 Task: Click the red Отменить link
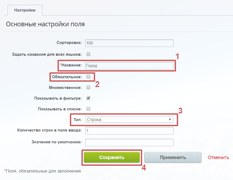(218, 157)
